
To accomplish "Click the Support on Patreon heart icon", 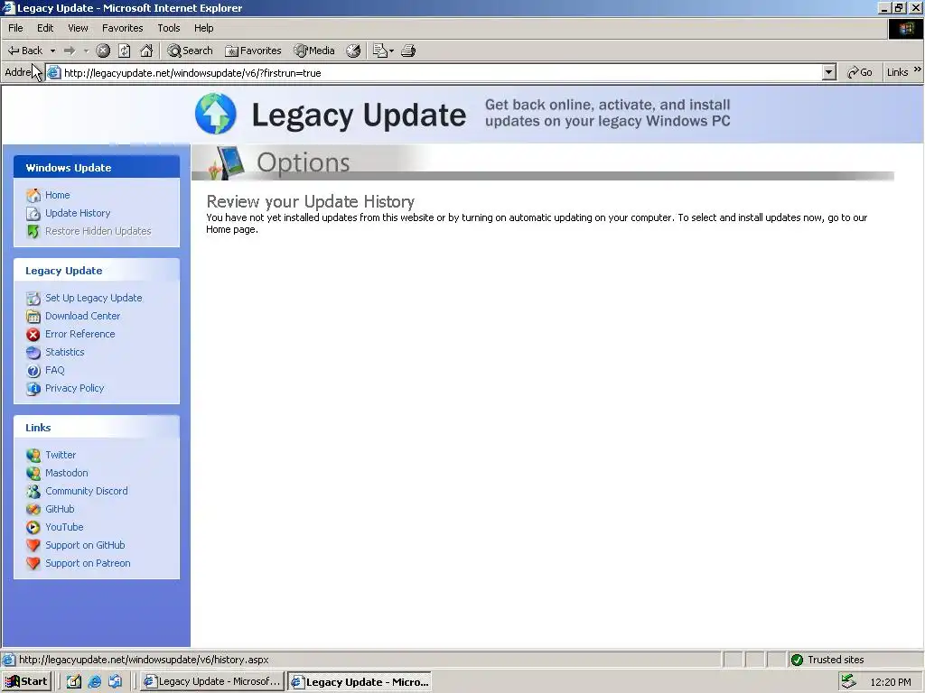I will point(33,564).
